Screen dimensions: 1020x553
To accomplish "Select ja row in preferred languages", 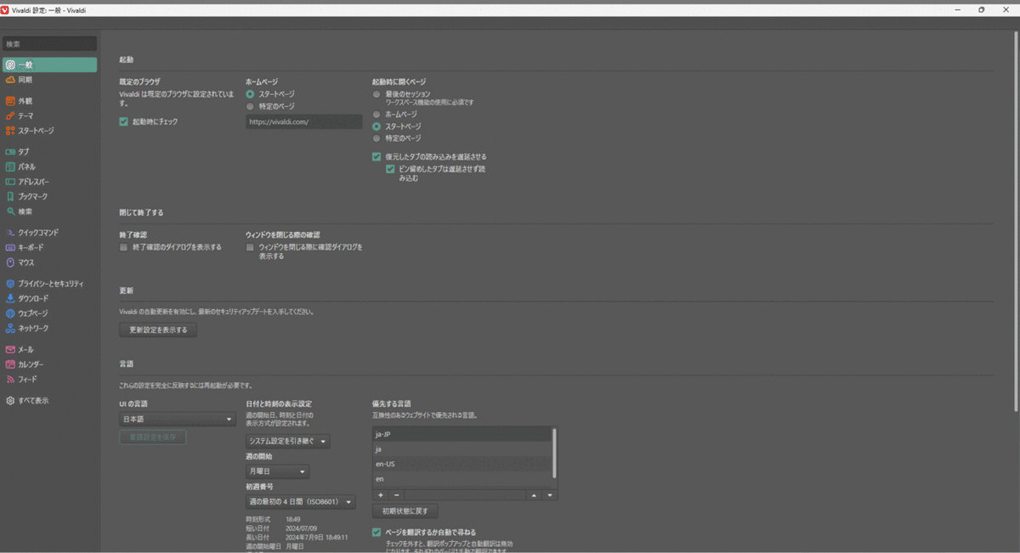I will click(462, 449).
